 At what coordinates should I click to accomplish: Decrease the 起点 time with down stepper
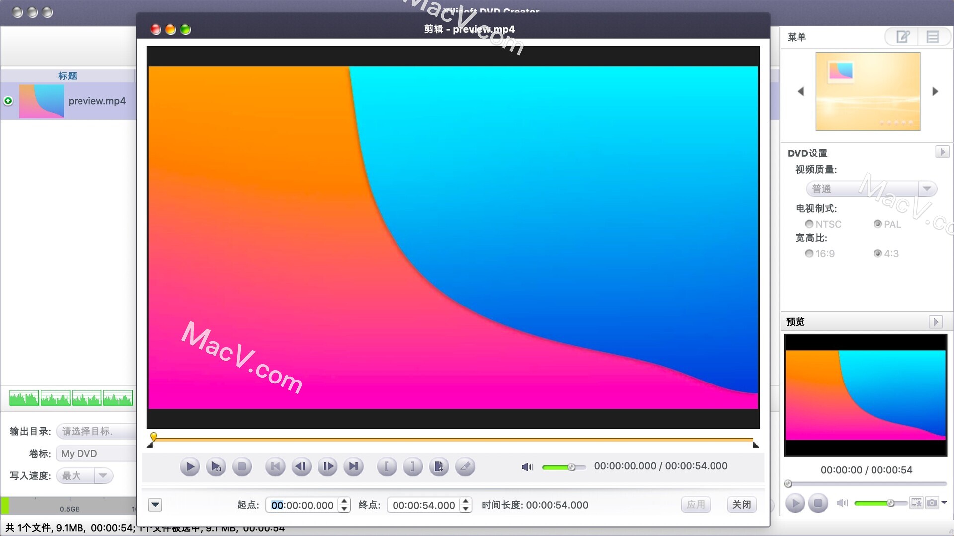pyautogui.click(x=344, y=509)
